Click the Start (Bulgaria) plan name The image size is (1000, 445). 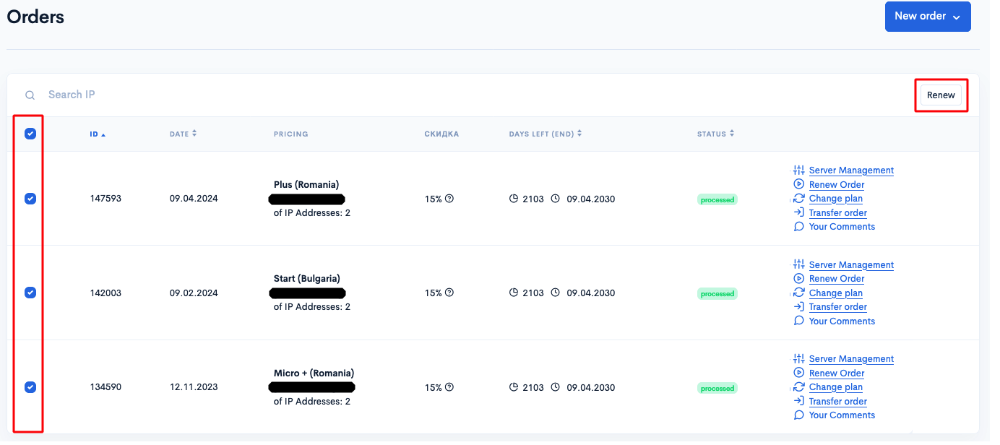tap(307, 278)
